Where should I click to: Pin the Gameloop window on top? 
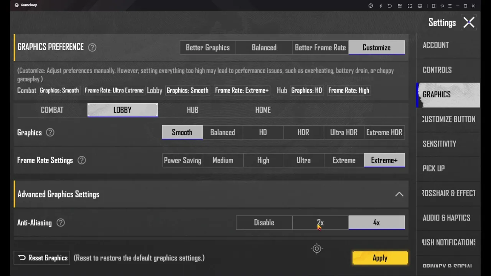[442, 6]
